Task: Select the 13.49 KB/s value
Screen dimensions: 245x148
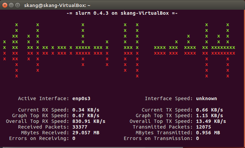Action: [211, 121]
